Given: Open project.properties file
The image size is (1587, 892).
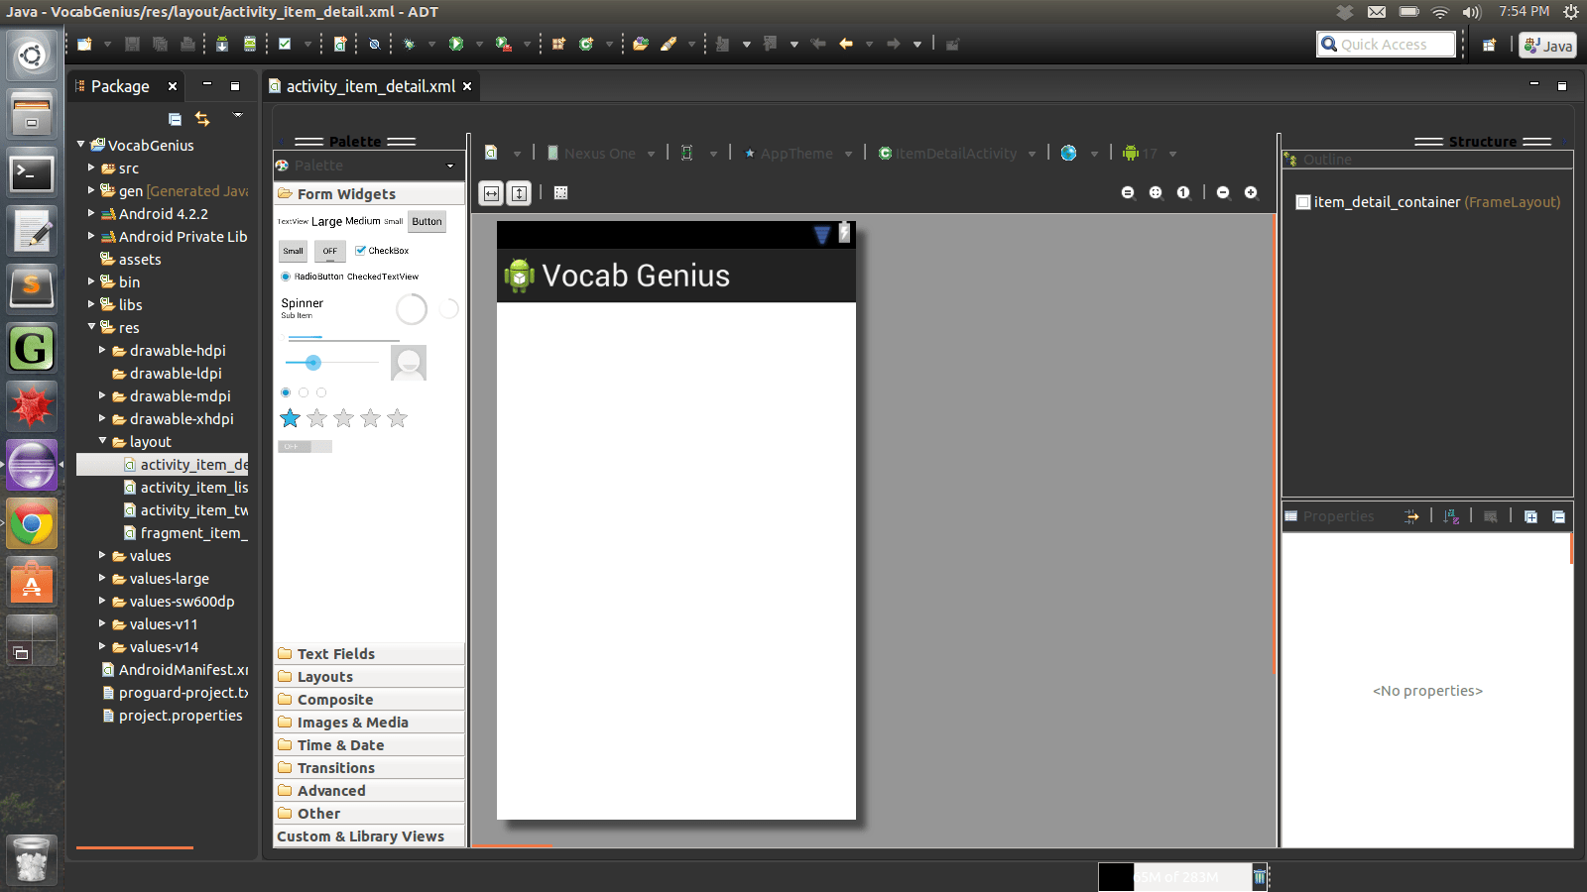Looking at the screenshot, I should [x=173, y=716].
